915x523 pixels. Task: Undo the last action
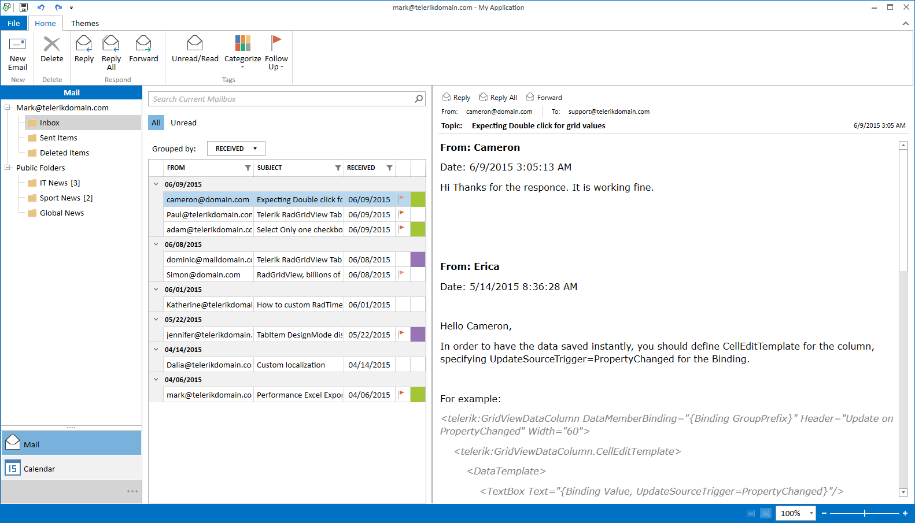pyautogui.click(x=41, y=8)
